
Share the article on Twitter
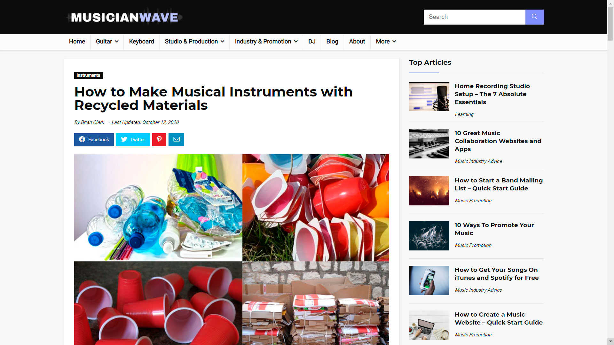tap(133, 140)
